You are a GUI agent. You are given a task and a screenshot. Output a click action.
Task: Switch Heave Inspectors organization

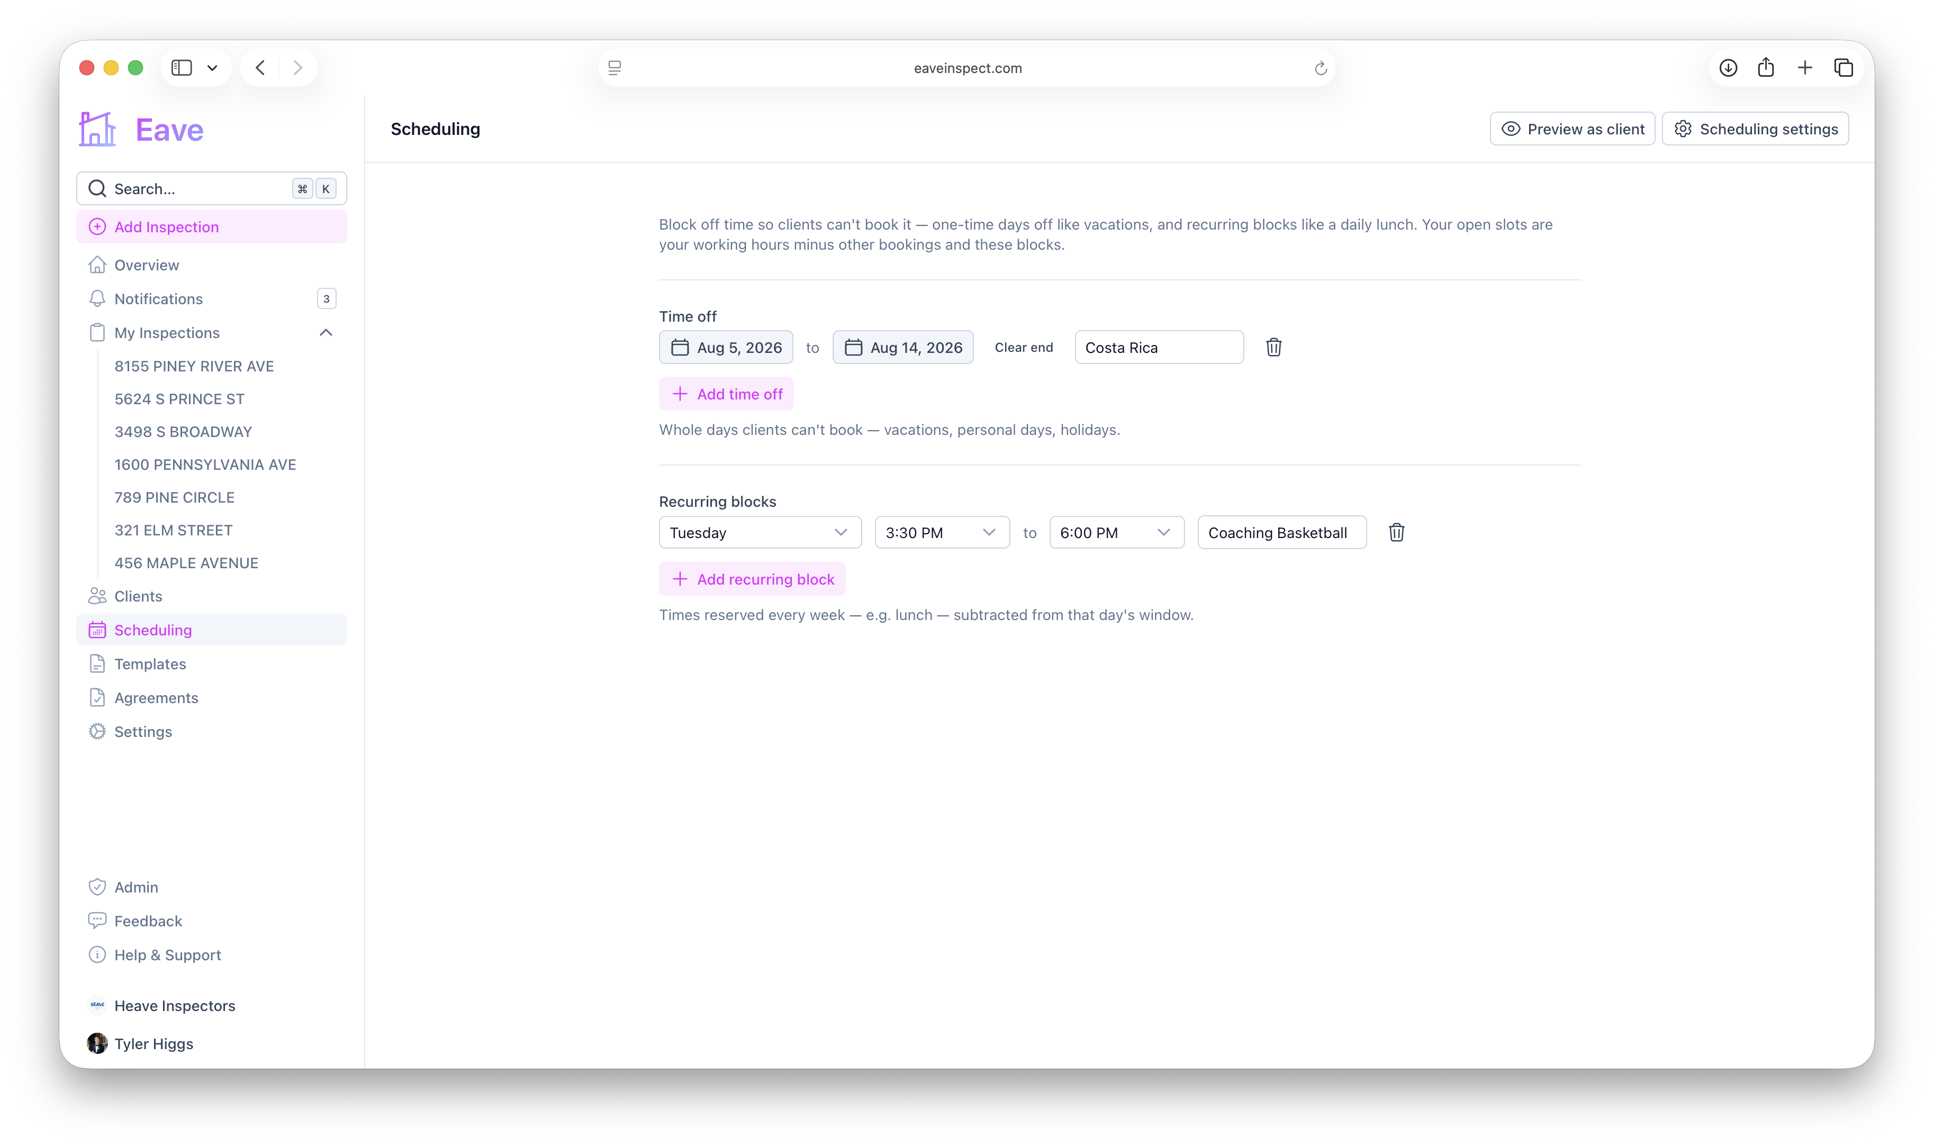(x=211, y=1006)
